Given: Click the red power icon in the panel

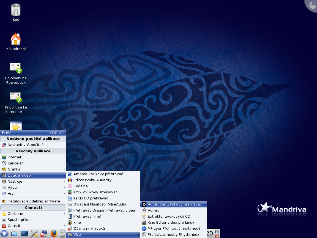Looking at the screenshot, I should point(217,236).
